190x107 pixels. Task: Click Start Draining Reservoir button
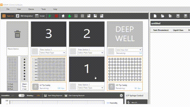pyautogui.click(x=75, y=95)
